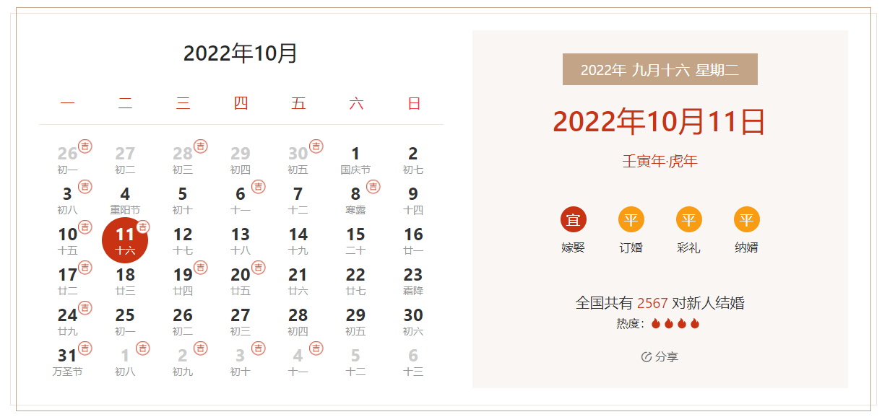
Task: Click the 六 Saturday column header
Action: tap(356, 103)
